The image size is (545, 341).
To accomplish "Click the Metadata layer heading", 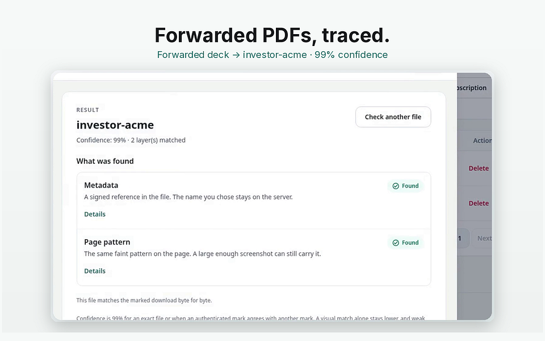I will pos(101,185).
